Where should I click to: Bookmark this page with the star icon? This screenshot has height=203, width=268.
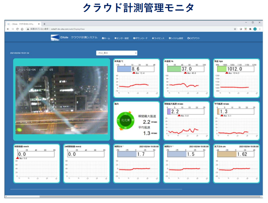[235, 29]
